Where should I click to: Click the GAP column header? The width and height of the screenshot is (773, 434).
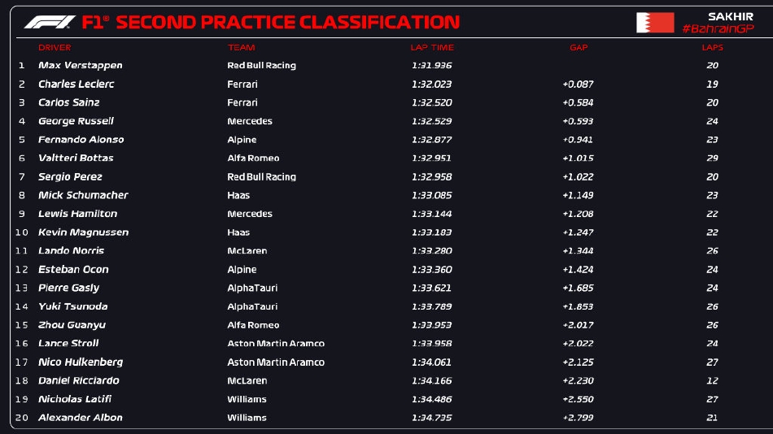[579, 48]
